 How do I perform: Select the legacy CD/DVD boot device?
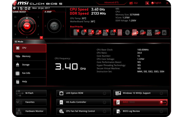[127, 32]
